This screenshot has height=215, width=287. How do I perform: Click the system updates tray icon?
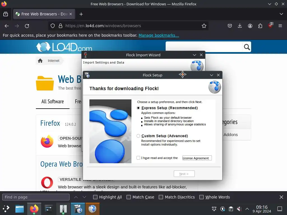[222, 209]
